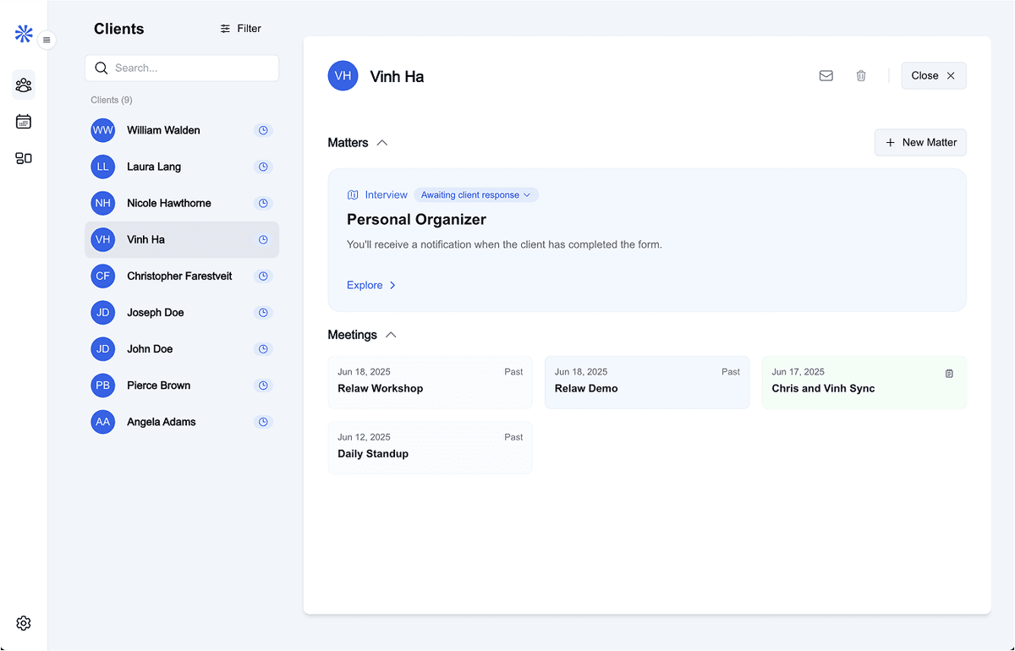
Task: Click the clock icon beside William Walden
Action: click(263, 130)
